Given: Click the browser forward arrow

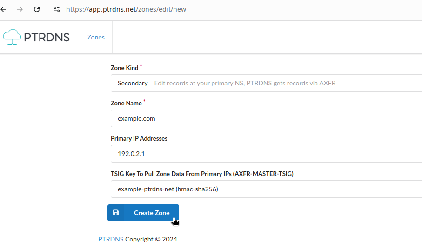Looking at the screenshot, I should pos(20,9).
